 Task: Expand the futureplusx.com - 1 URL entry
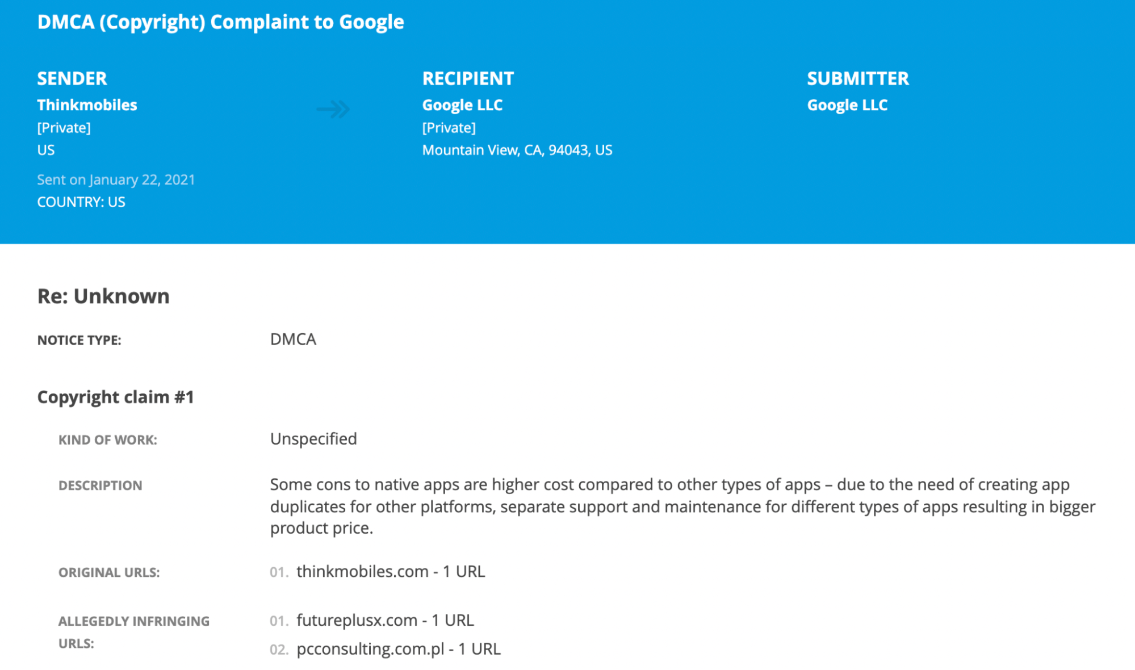(385, 620)
